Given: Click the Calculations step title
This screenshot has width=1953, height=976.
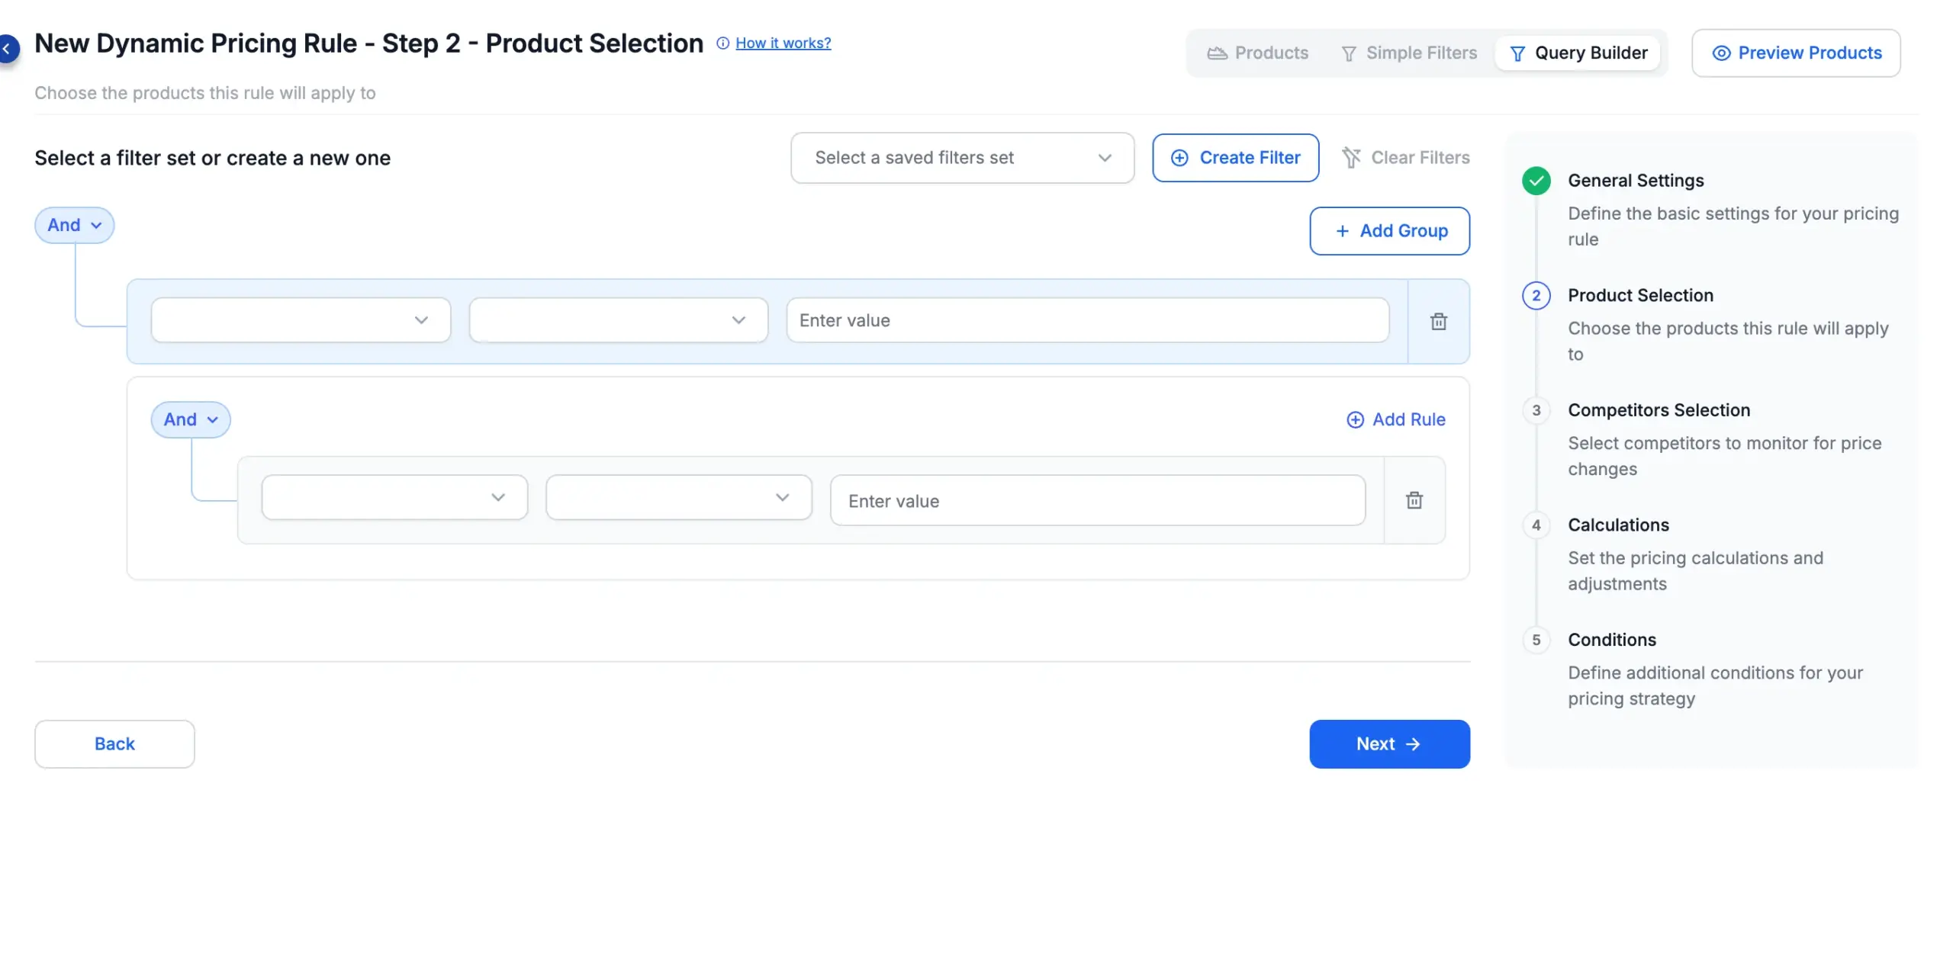Looking at the screenshot, I should 1618,525.
